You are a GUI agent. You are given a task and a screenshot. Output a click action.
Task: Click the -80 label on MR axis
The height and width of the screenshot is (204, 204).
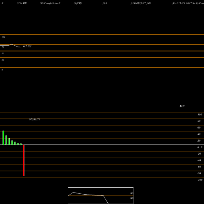point(199,173)
